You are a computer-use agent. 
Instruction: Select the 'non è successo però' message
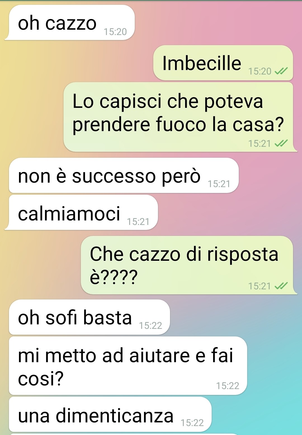[x=124, y=175]
